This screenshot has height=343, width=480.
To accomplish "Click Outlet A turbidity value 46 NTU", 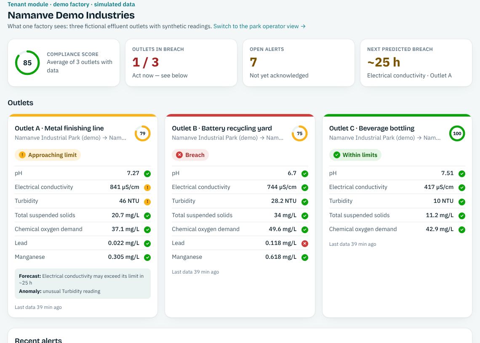I will pos(129,201).
